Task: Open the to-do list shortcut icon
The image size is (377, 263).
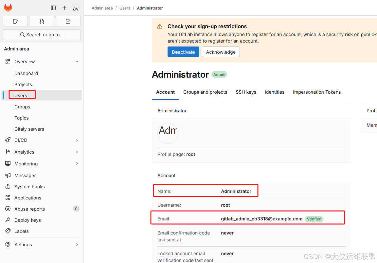Action: pos(68,21)
